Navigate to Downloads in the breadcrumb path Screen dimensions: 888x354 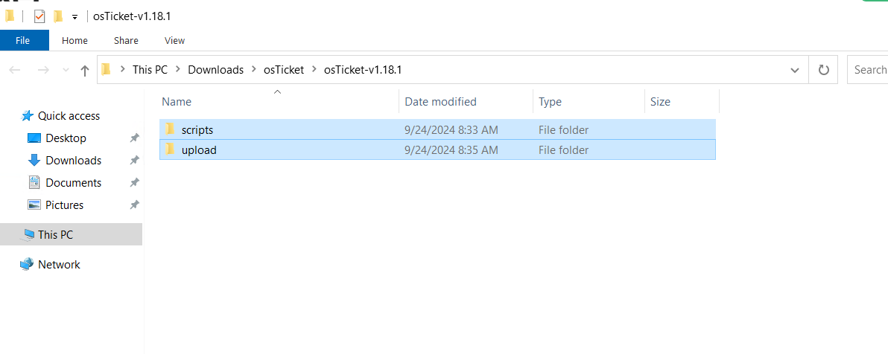coord(216,70)
